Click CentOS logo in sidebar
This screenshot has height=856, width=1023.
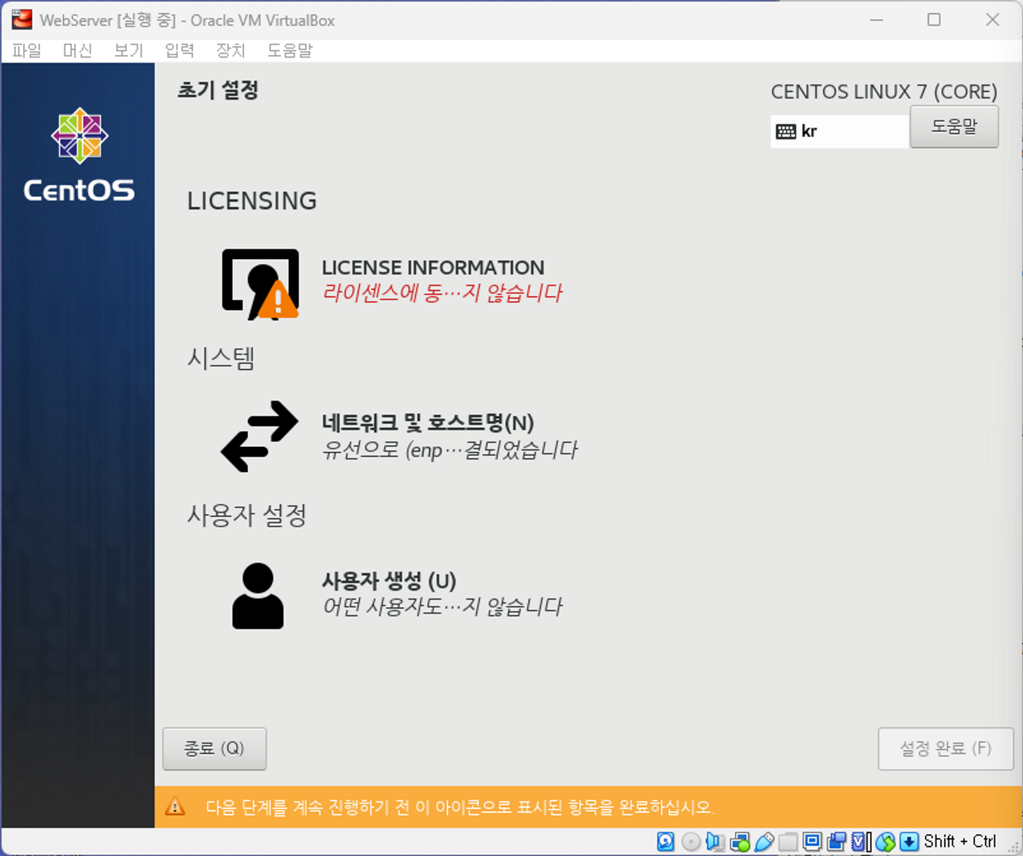click(x=79, y=155)
